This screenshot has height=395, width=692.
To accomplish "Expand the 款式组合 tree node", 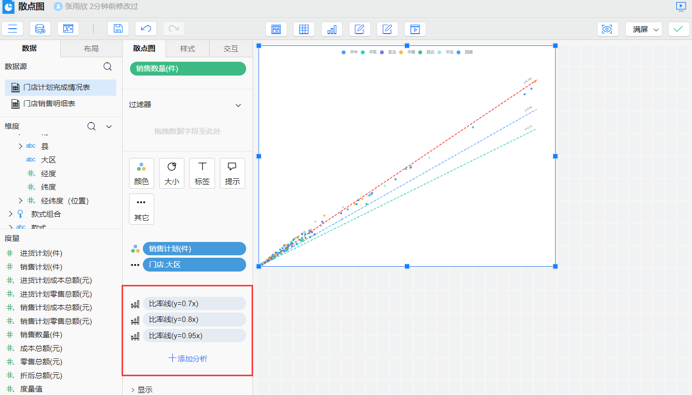I will [11, 214].
